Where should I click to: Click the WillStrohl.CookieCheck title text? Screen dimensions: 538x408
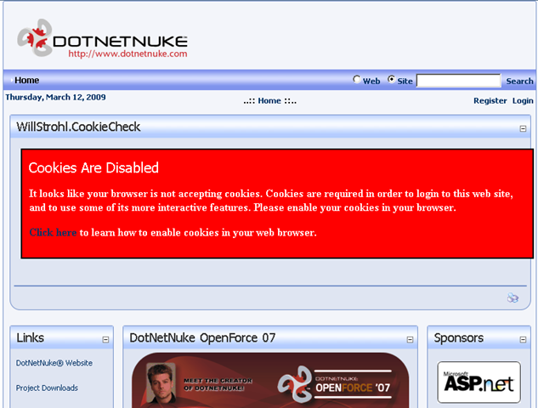pyautogui.click(x=78, y=127)
